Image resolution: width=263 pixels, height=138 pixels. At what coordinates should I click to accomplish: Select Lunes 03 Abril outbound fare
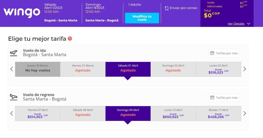point(218,69)
